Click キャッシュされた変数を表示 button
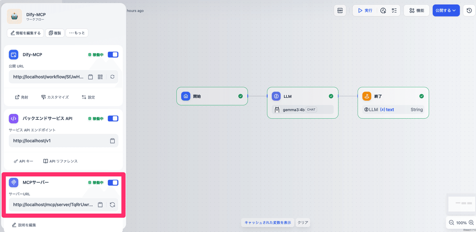 tap(268, 222)
